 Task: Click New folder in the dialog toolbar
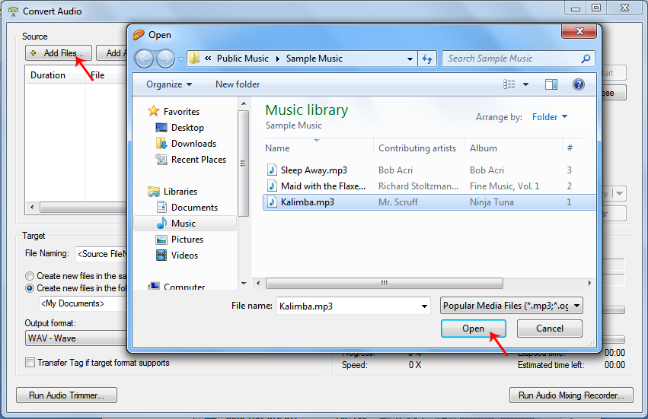(x=238, y=84)
